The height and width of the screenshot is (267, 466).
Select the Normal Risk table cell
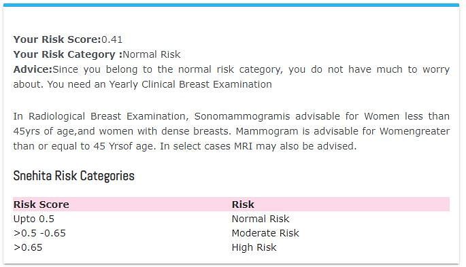click(261, 219)
